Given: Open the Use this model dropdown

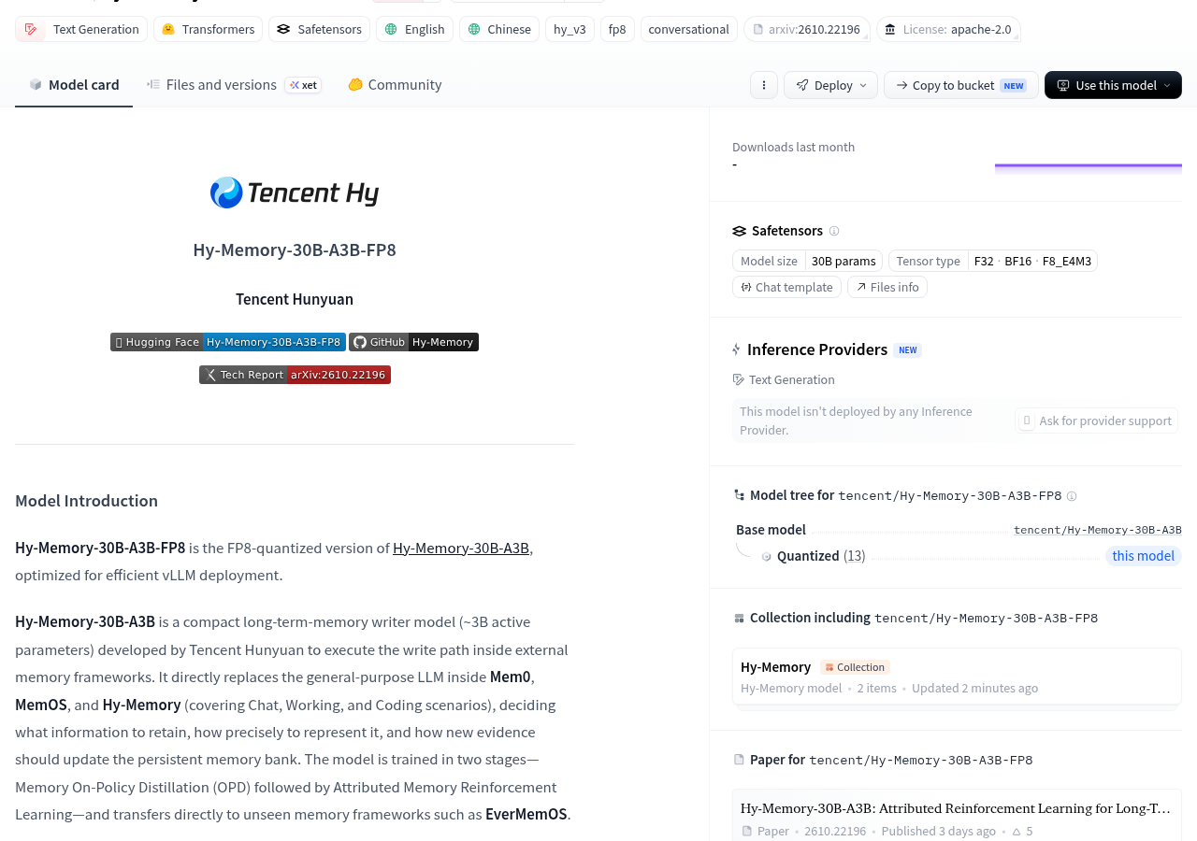Looking at the screenshot, I should [x=1113, y=85].
